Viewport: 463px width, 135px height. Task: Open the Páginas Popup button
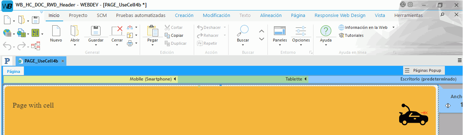coord(424,70)
